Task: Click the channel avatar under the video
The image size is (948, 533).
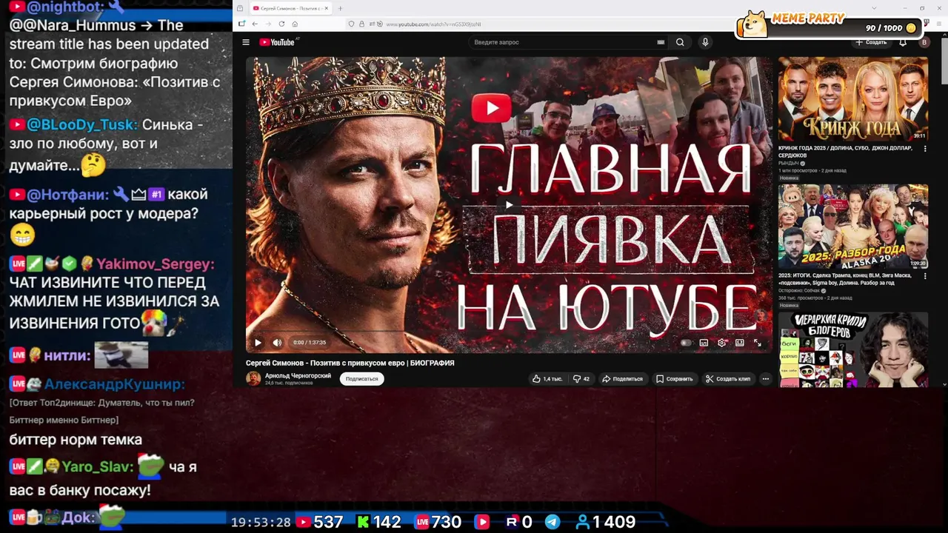Action: pos(253,378)
